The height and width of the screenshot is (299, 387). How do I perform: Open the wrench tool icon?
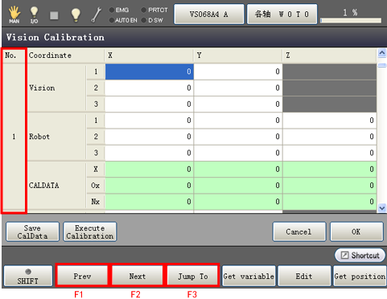pos(97,14)
